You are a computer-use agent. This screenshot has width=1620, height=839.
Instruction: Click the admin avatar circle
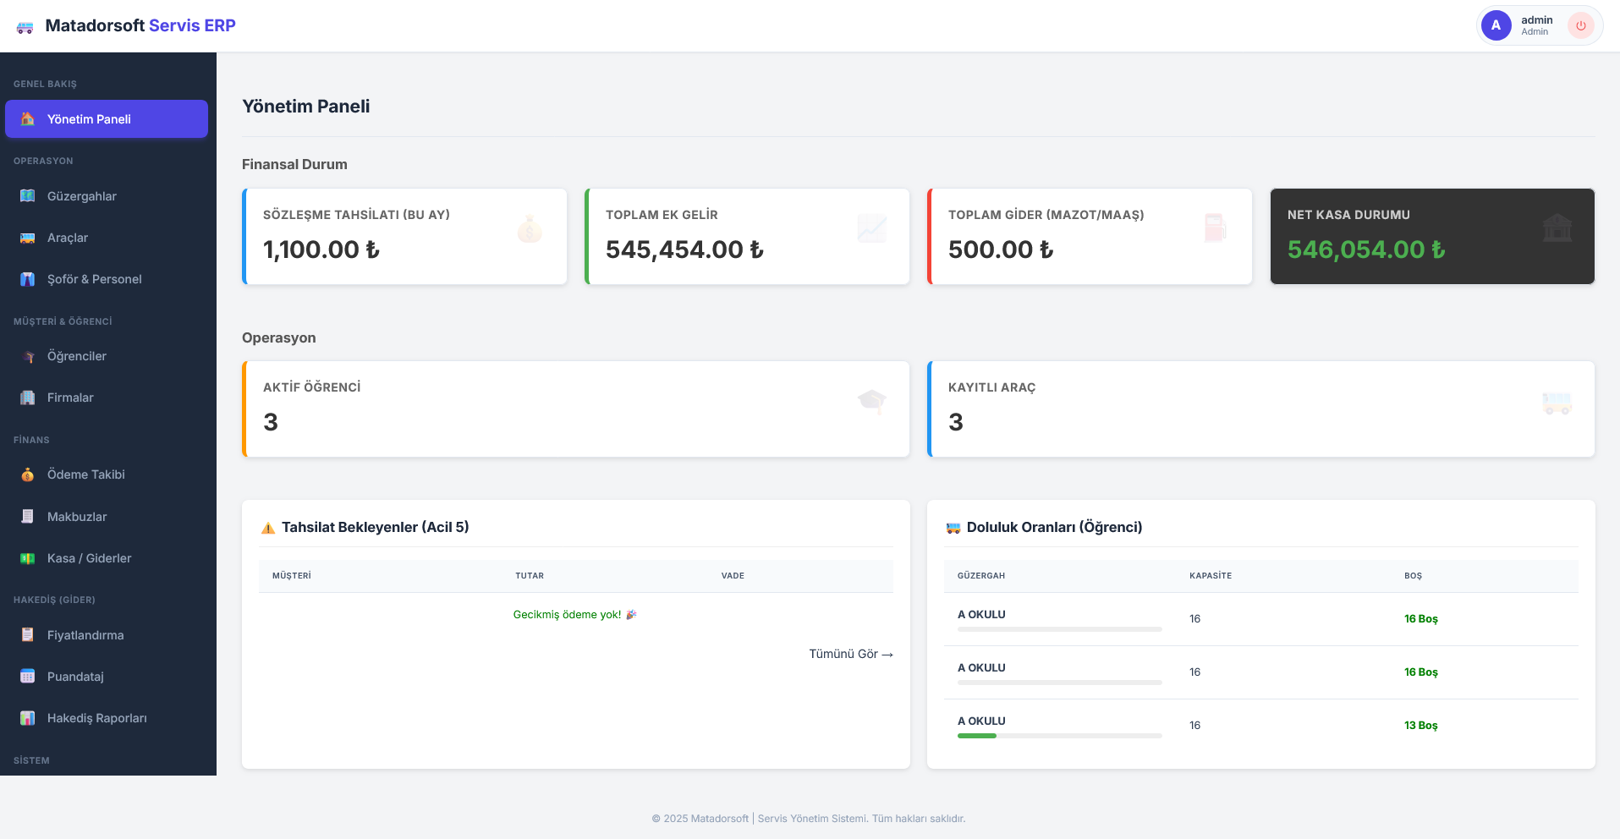[1496, 25]
